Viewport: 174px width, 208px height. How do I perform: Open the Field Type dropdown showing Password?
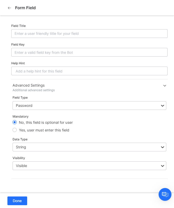coord(89,105)
